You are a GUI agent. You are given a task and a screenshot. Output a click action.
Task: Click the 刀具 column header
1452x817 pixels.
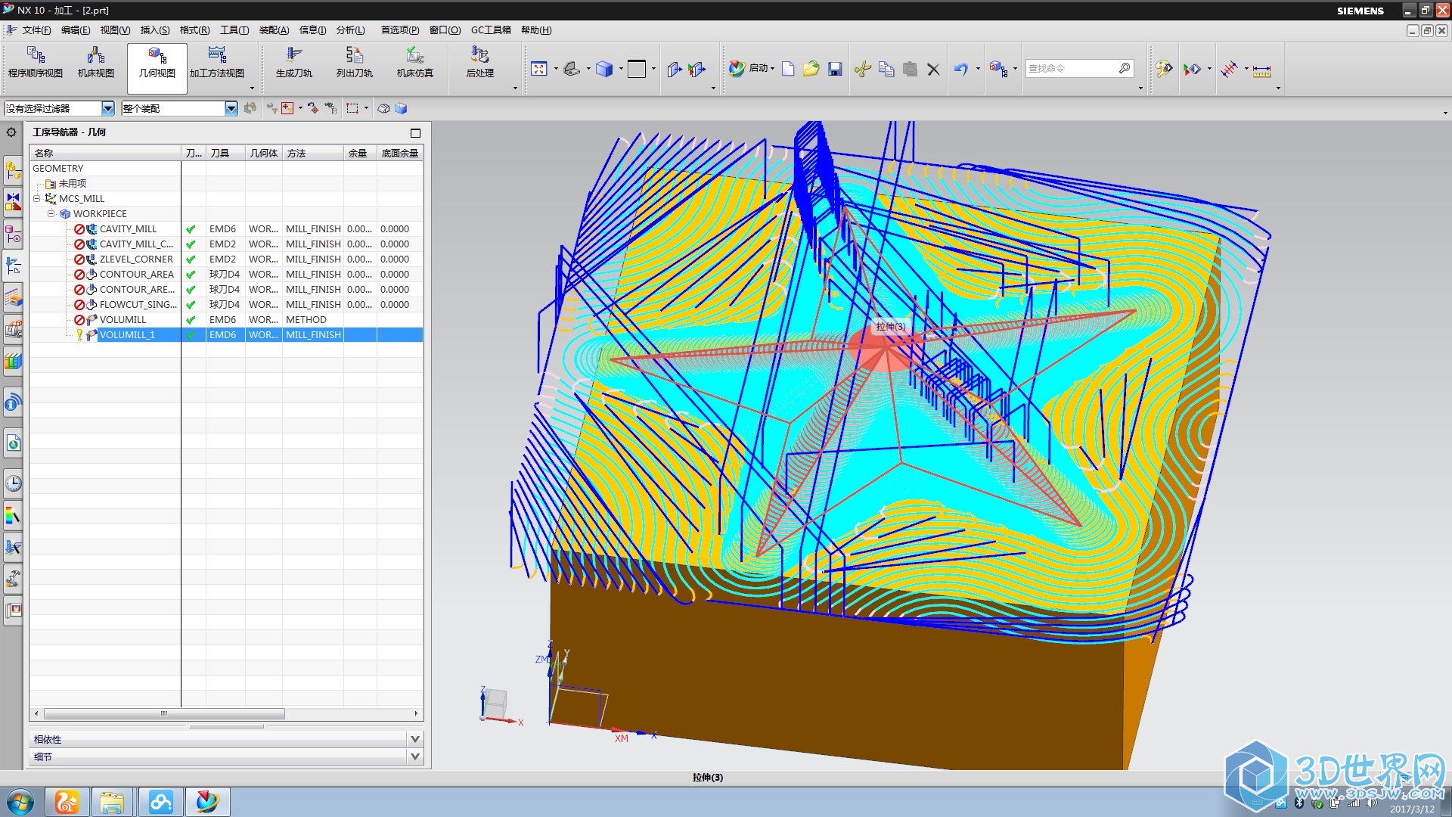coord(225,153)
